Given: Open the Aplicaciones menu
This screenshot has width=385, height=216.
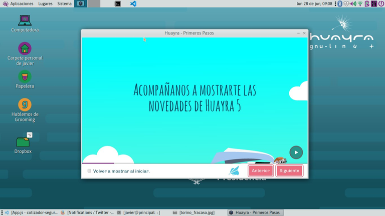Looking at the screenshot, I should pos(18,3).
